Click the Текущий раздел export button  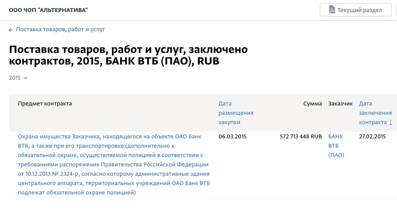coord(355,10)
